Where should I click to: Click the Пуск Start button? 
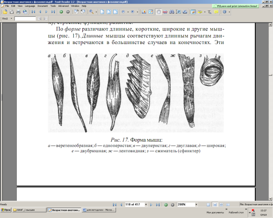coord(6,210)
